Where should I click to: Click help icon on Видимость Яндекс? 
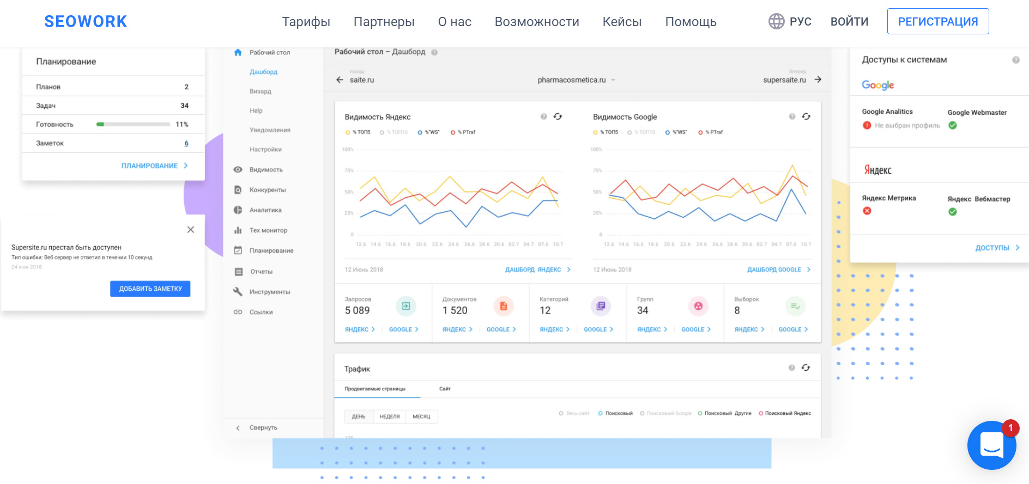click(x=543, y=117)
